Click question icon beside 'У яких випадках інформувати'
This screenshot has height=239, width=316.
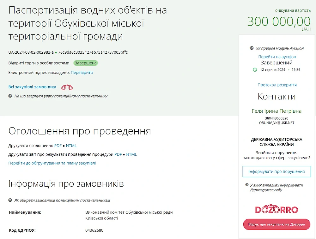click(247, 185)
